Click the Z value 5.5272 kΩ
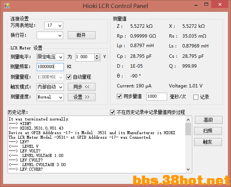The width and height of the screenshot is (231, 187). pyautogui.click(x=141, y=26)
